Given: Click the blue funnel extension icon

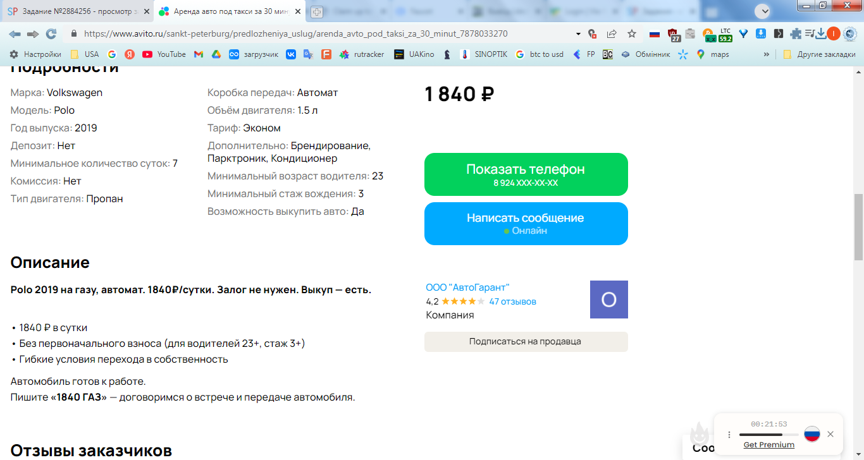Looking at the screenshot, I should (744, 33).
